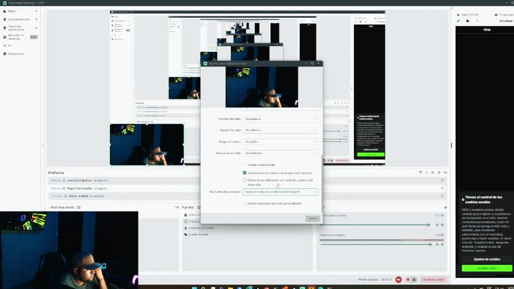
Task: Mute Audio Input Capture in the mixer
Action: point(437,244)
